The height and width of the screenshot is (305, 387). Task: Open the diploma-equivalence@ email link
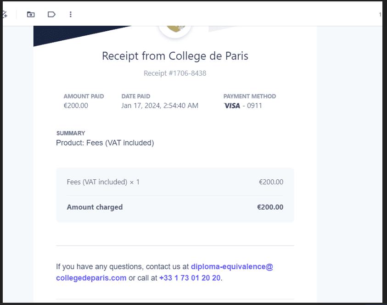pos(232,266)
